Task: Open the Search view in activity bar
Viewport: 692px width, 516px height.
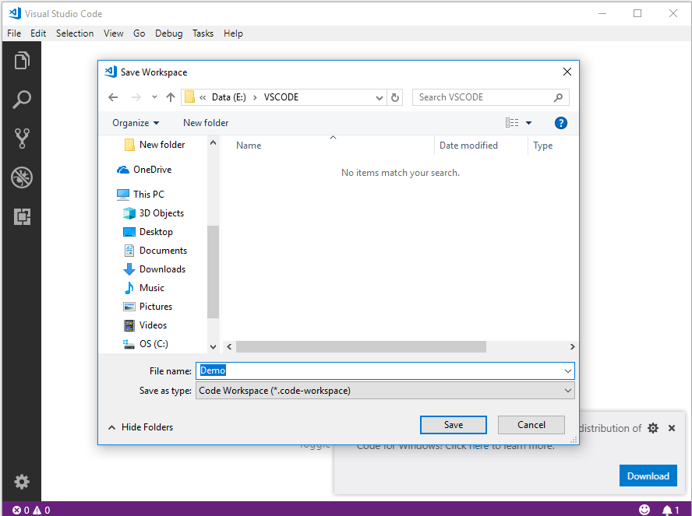Action: point(22,100)
